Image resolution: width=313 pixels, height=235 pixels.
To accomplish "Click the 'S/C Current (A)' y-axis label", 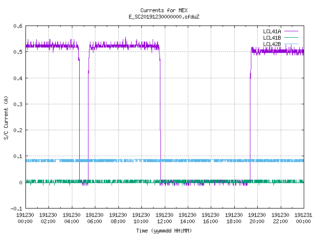I will point(6,117).
